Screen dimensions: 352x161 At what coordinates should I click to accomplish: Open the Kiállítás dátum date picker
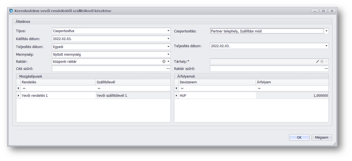click(168, 39)
